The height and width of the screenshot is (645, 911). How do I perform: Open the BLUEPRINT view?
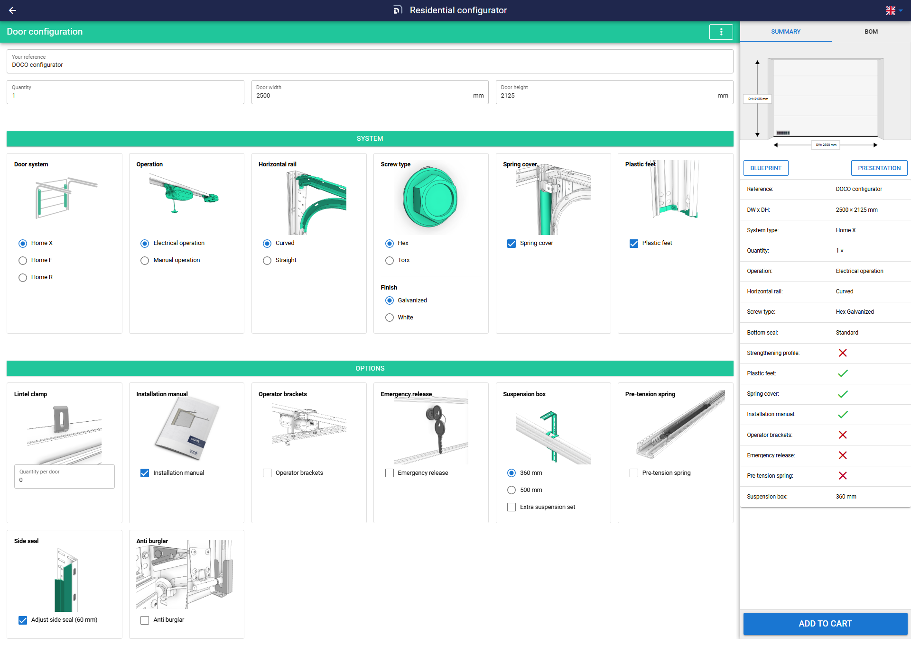(x=765, y=168)
